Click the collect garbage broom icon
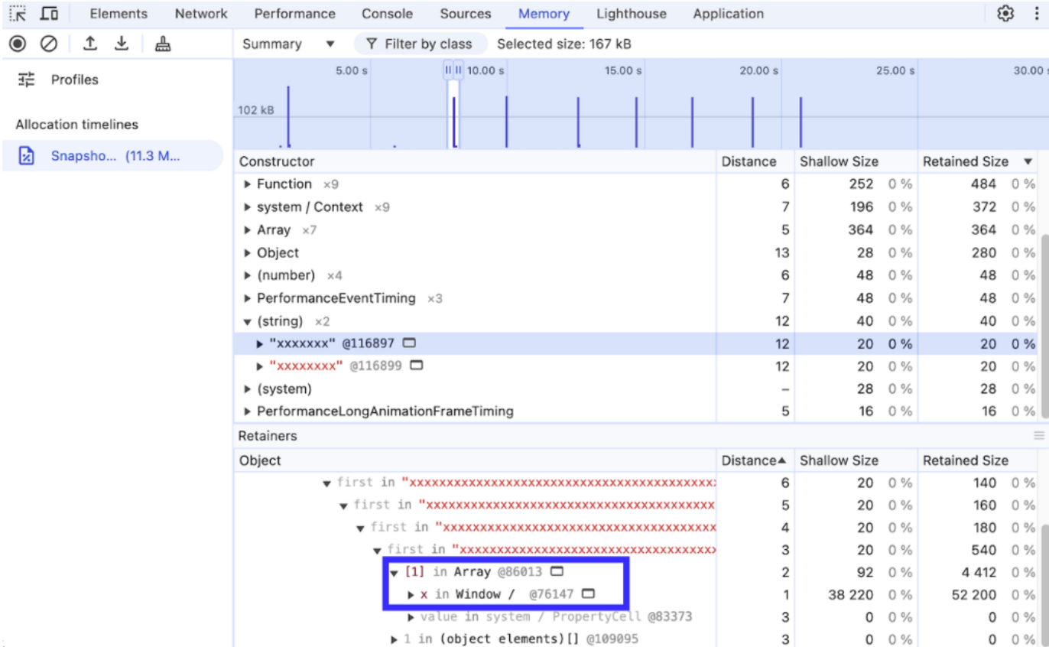The width and height of the screenshot is (1049, 647). pyautogui.click(x=162, y=44)
